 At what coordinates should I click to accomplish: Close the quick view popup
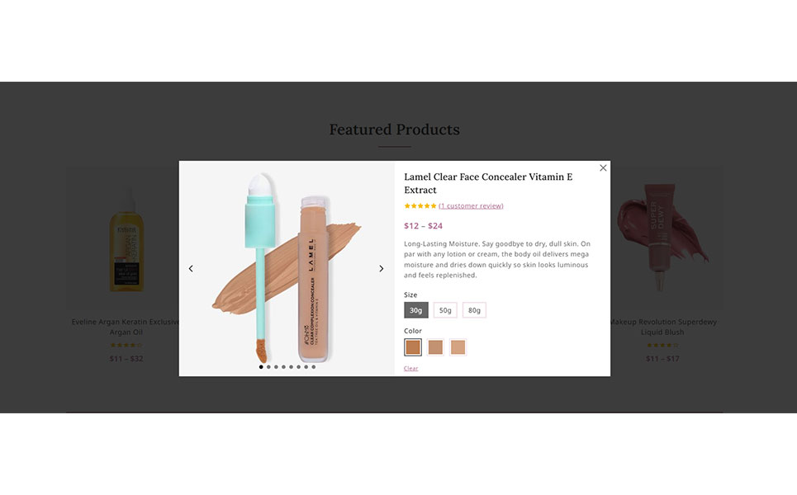click(603, 168)
